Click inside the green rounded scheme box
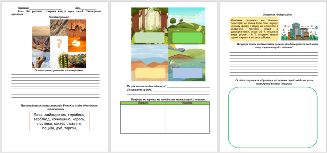This screenshot has width=327, height=153. pyautogui.click(x=273, y=117)
